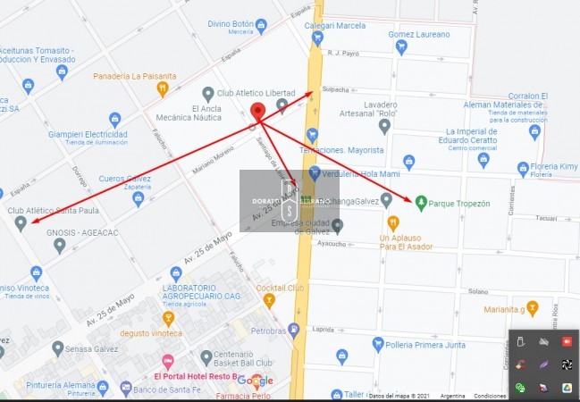Click the red location pin marker
The image size is (580, 402).
tap(257, 112)
